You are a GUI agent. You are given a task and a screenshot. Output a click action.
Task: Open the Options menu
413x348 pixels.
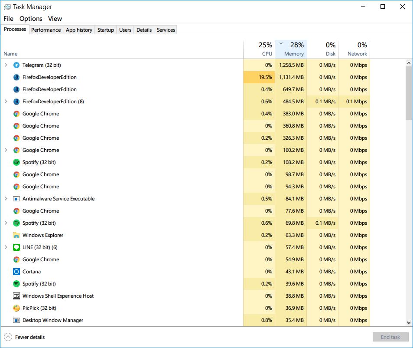coord(31,19)
